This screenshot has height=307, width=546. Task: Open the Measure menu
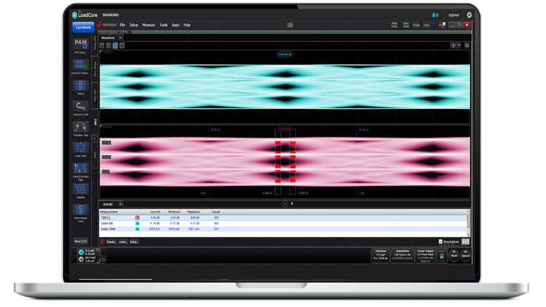click(x=149, y=25)
